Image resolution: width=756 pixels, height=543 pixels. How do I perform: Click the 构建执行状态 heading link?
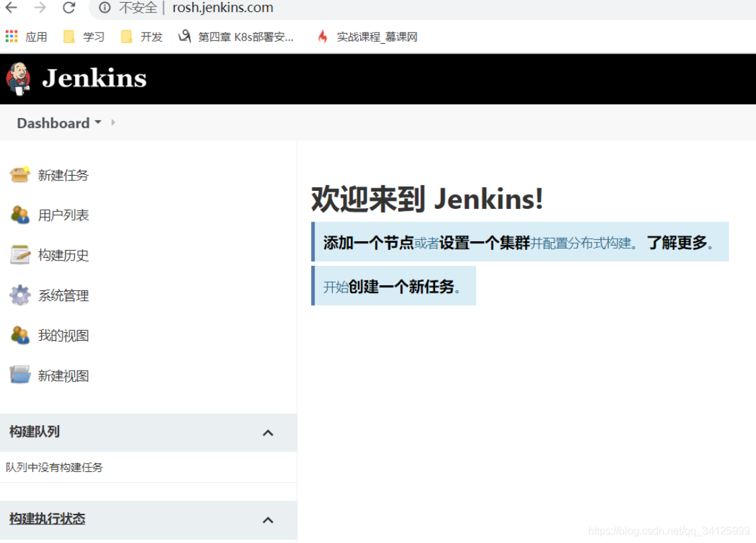click(x=47, y=519)
